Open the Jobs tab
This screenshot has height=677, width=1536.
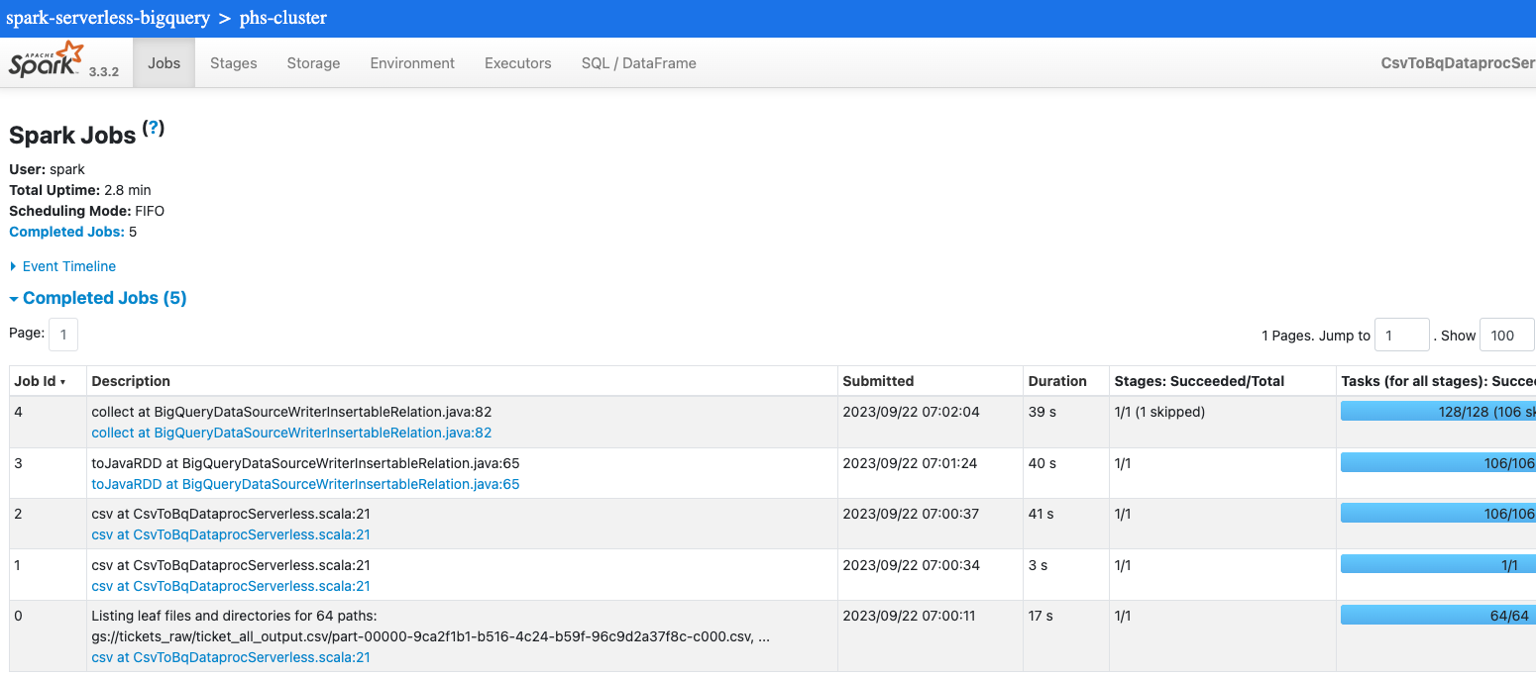click(x=163, y=62)
